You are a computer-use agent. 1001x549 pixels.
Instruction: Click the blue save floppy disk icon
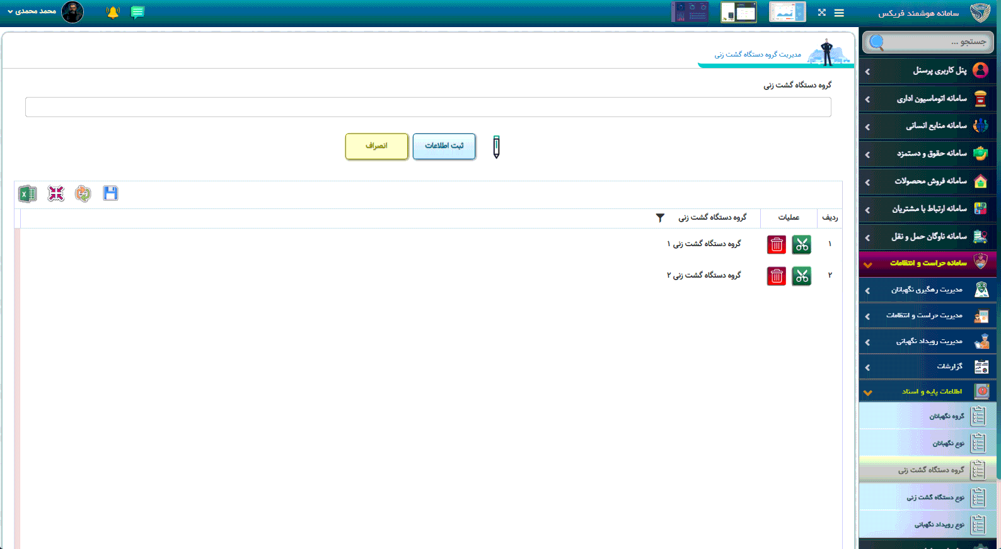point(110,193)
